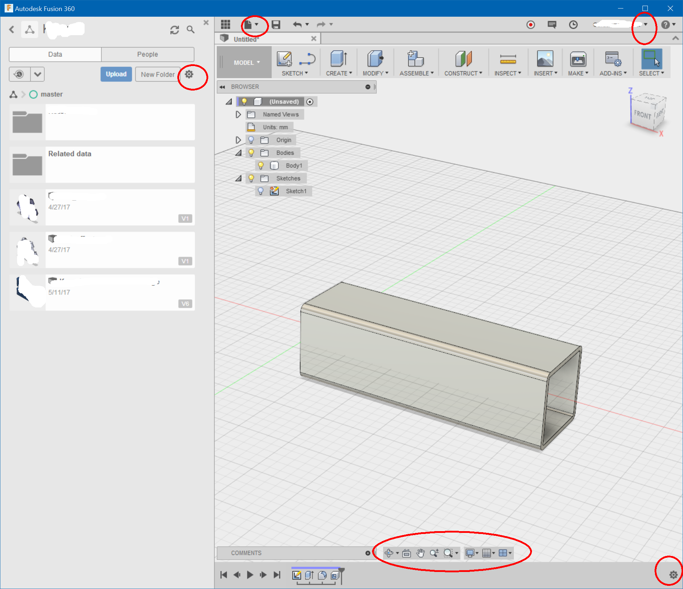This screenshot has width=683, height=589.
Task: Open the INSPECT menu
Action: 507,73
